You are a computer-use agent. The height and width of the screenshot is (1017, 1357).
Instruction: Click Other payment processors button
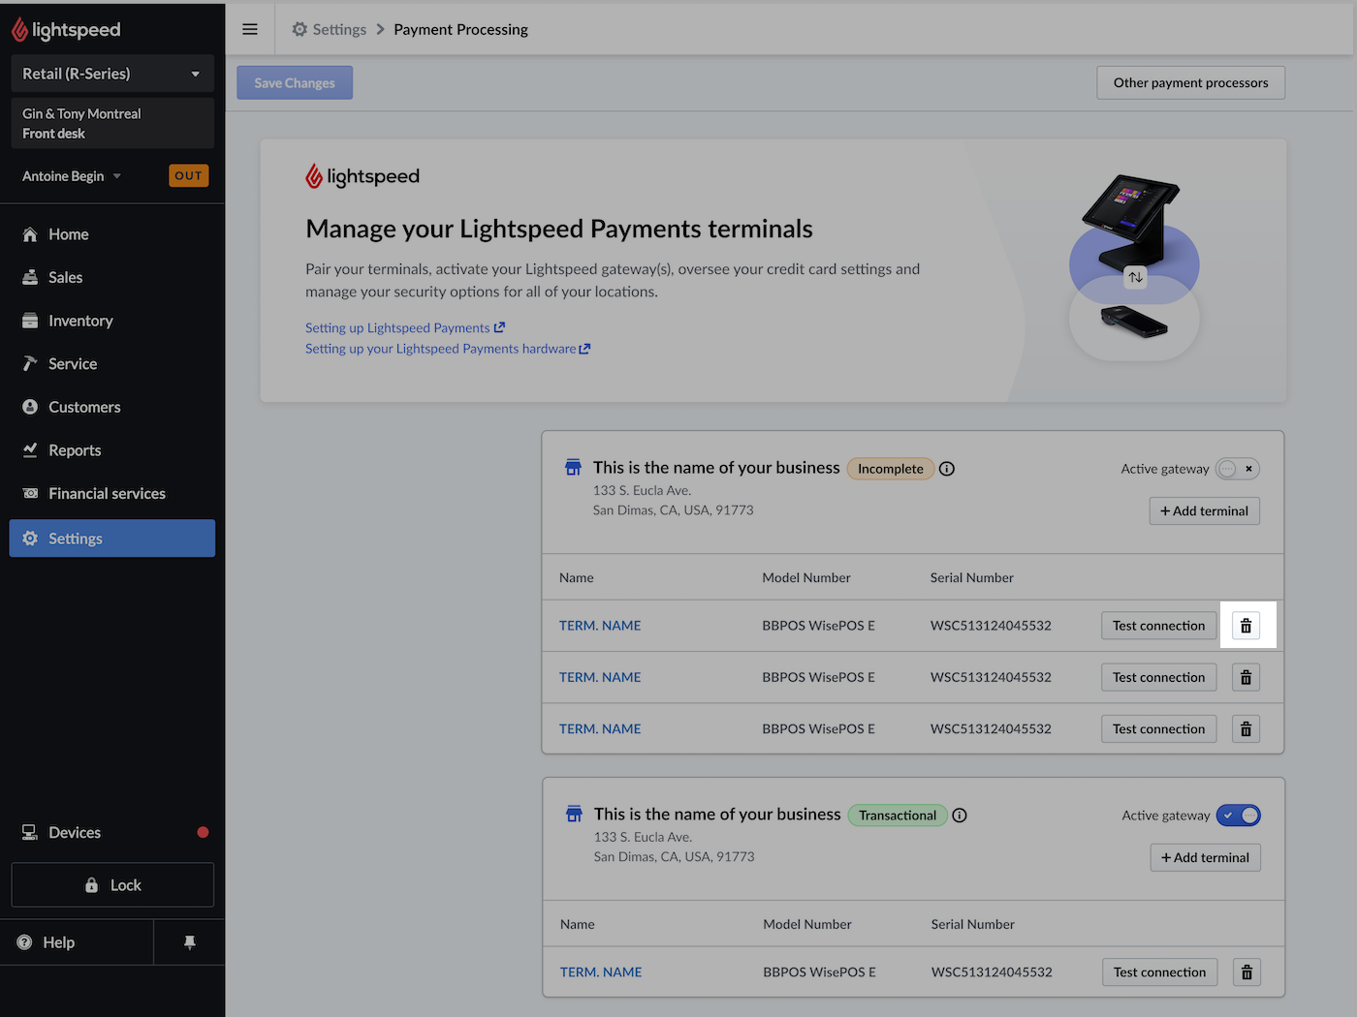pos(1190,83)
